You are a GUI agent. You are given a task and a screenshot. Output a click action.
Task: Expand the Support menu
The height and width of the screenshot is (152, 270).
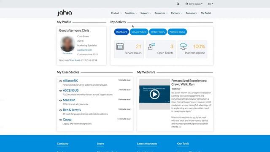point(146,13)
